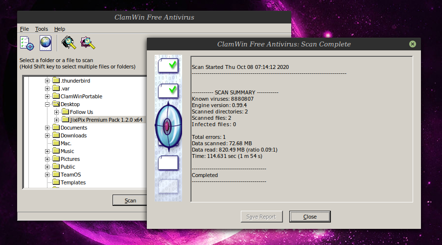The width and height of the screenshot is (442, 245).
Task: Click the 'ClamWinPortable' tree label
Action: pos(81,97)
